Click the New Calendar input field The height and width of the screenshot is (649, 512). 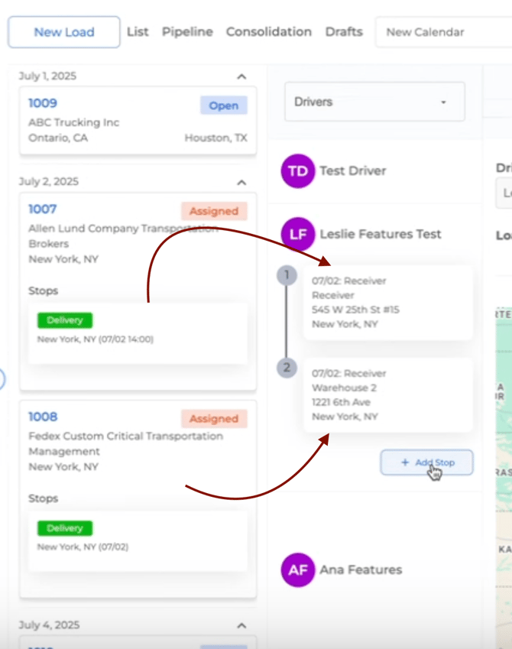[443, 32]
